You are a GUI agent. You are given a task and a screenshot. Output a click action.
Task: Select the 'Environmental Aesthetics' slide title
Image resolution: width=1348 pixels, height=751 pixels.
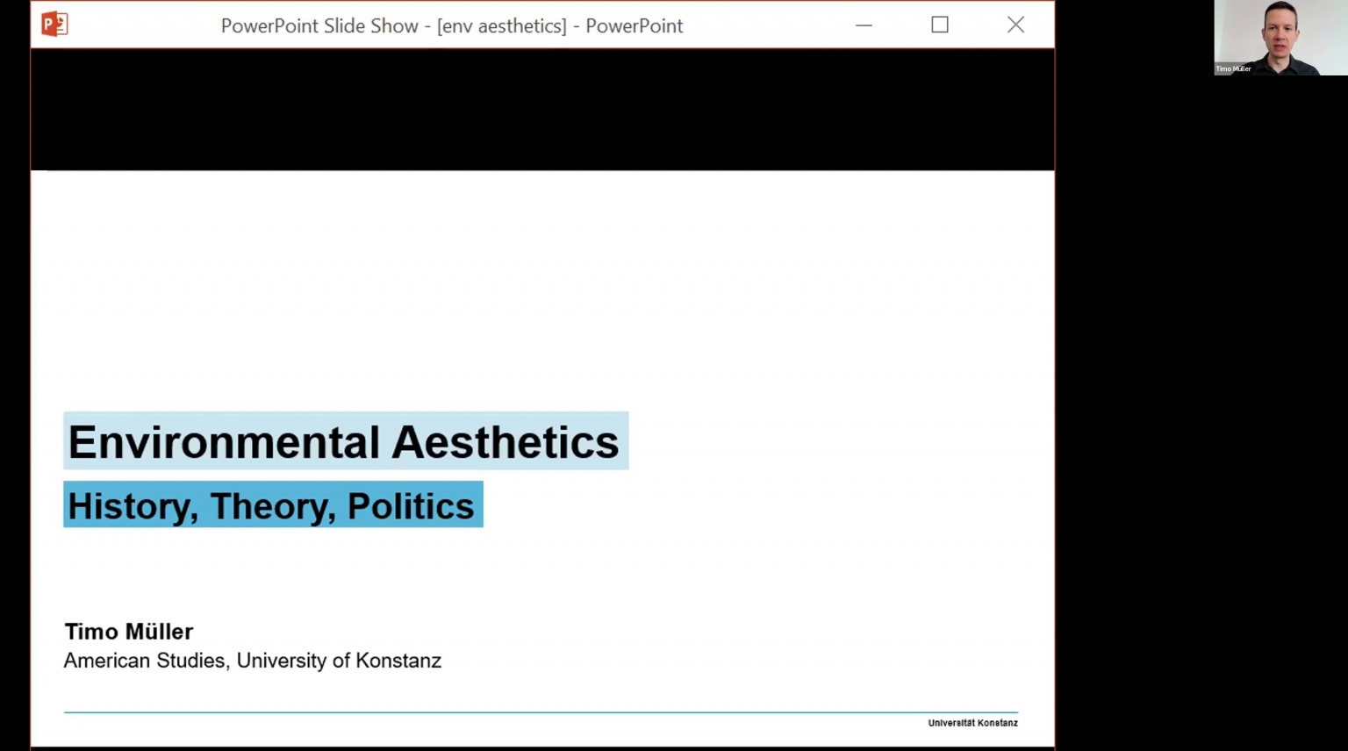(x=346, y=441)
